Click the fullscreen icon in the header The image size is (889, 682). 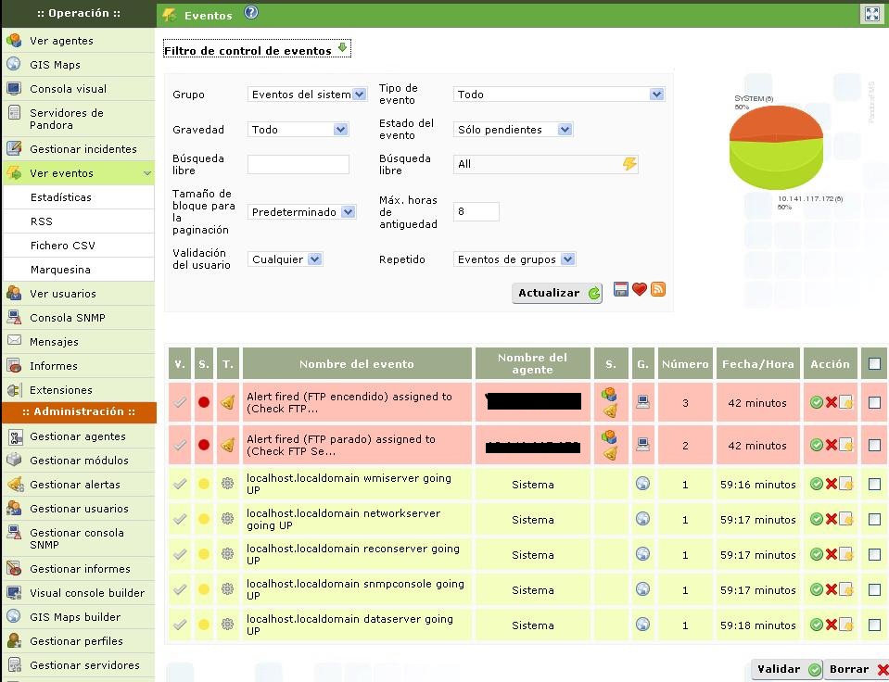[x=872, y=14]
